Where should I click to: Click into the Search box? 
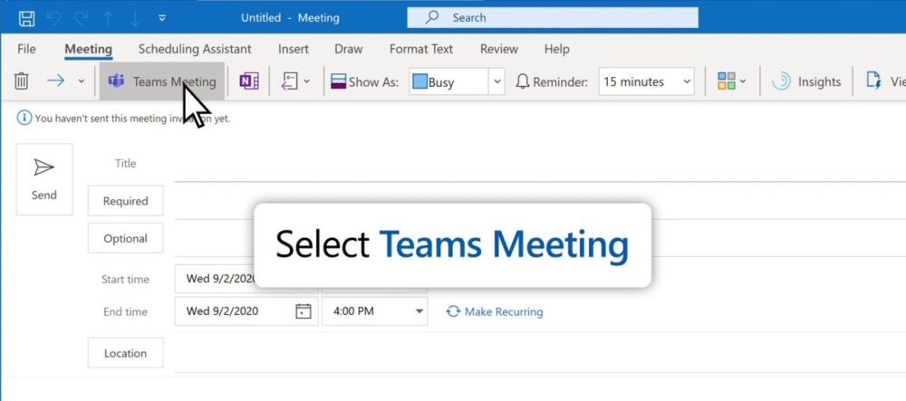coord(553,17)
